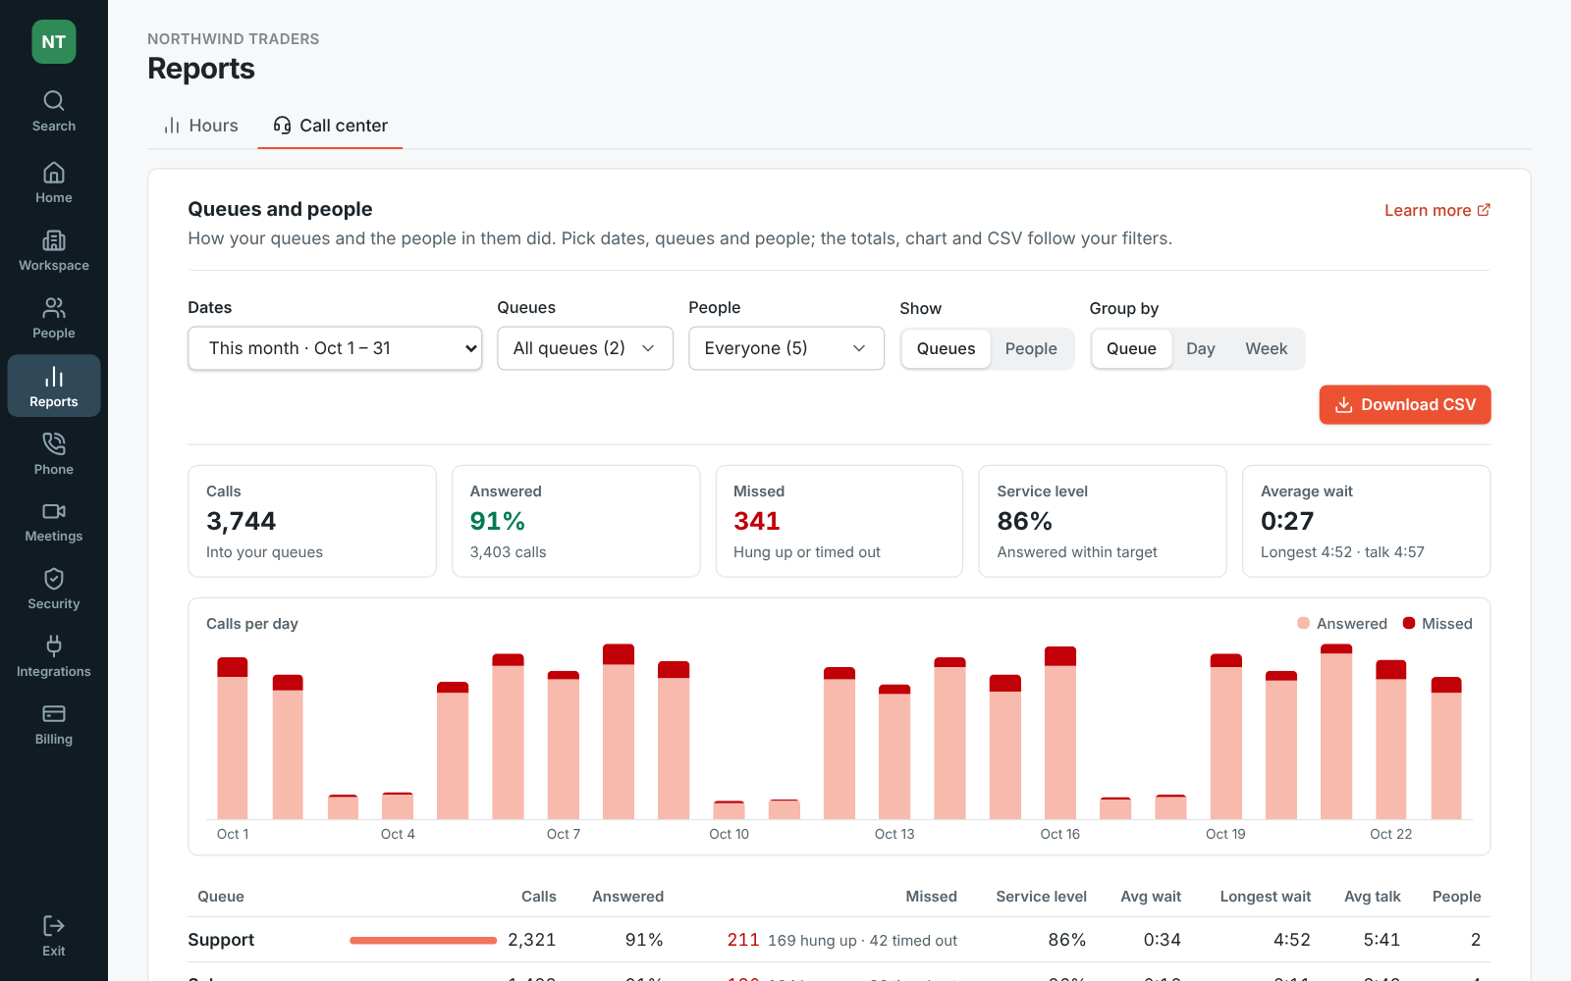
Task: Click the Calls 3,744 card
Action: point(312,521)
